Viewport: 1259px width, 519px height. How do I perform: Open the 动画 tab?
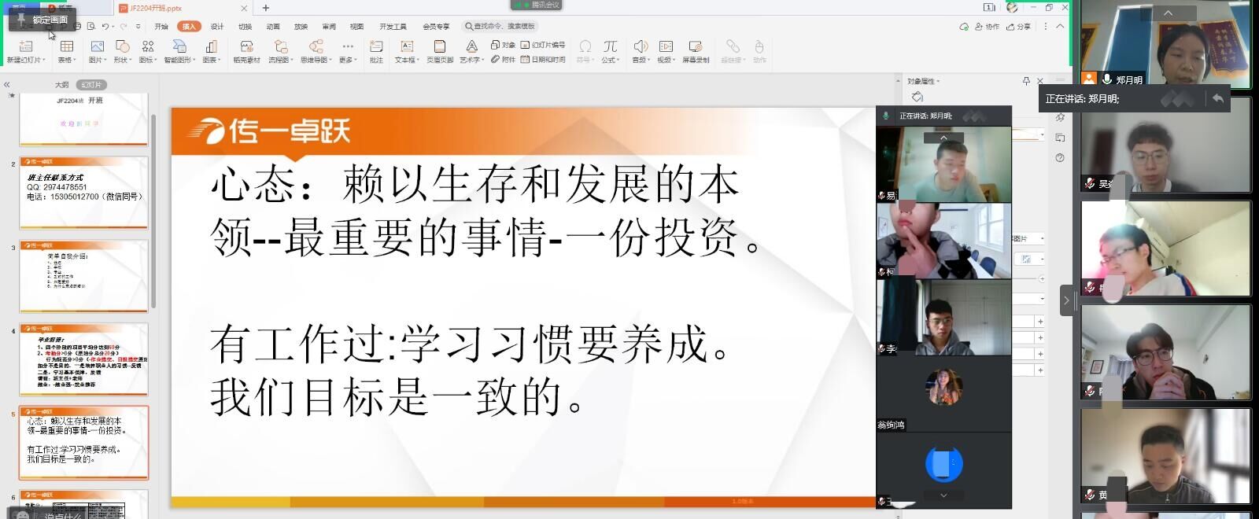coord(273,27)
